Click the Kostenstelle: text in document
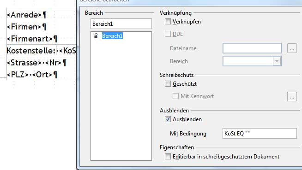 point(31,51)
